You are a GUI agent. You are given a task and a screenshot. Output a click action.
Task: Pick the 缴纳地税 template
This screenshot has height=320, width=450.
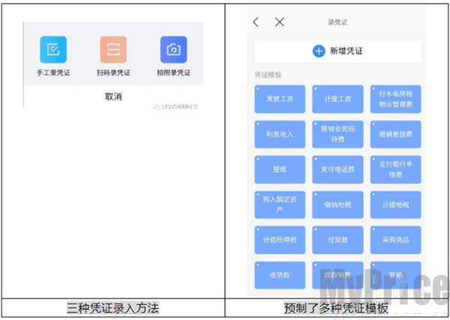coord(337,205)
